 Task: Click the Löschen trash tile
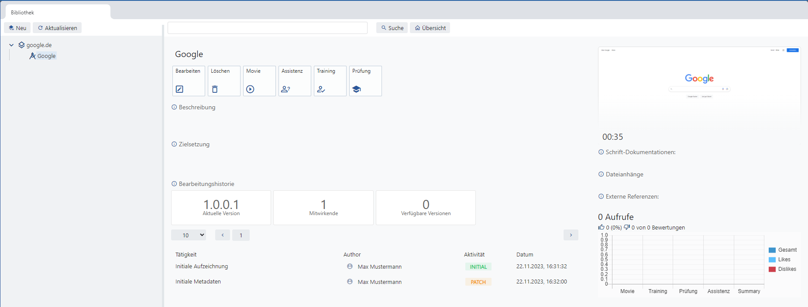(224, 81)
